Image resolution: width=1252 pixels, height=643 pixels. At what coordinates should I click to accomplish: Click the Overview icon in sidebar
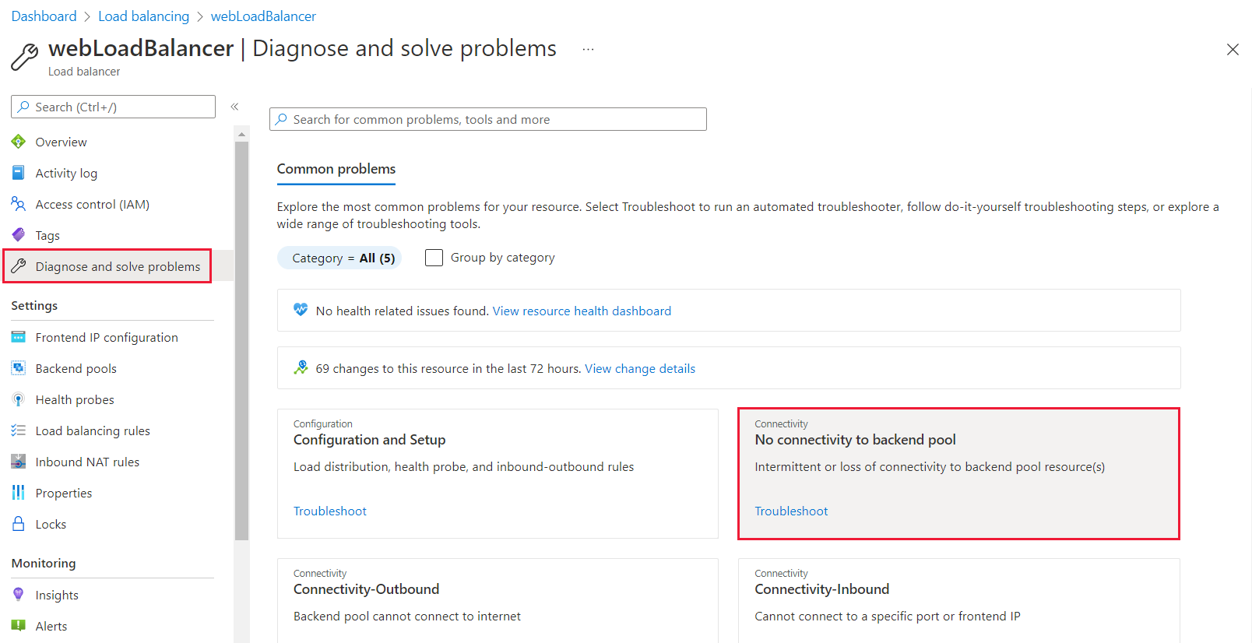coord(19,142)
